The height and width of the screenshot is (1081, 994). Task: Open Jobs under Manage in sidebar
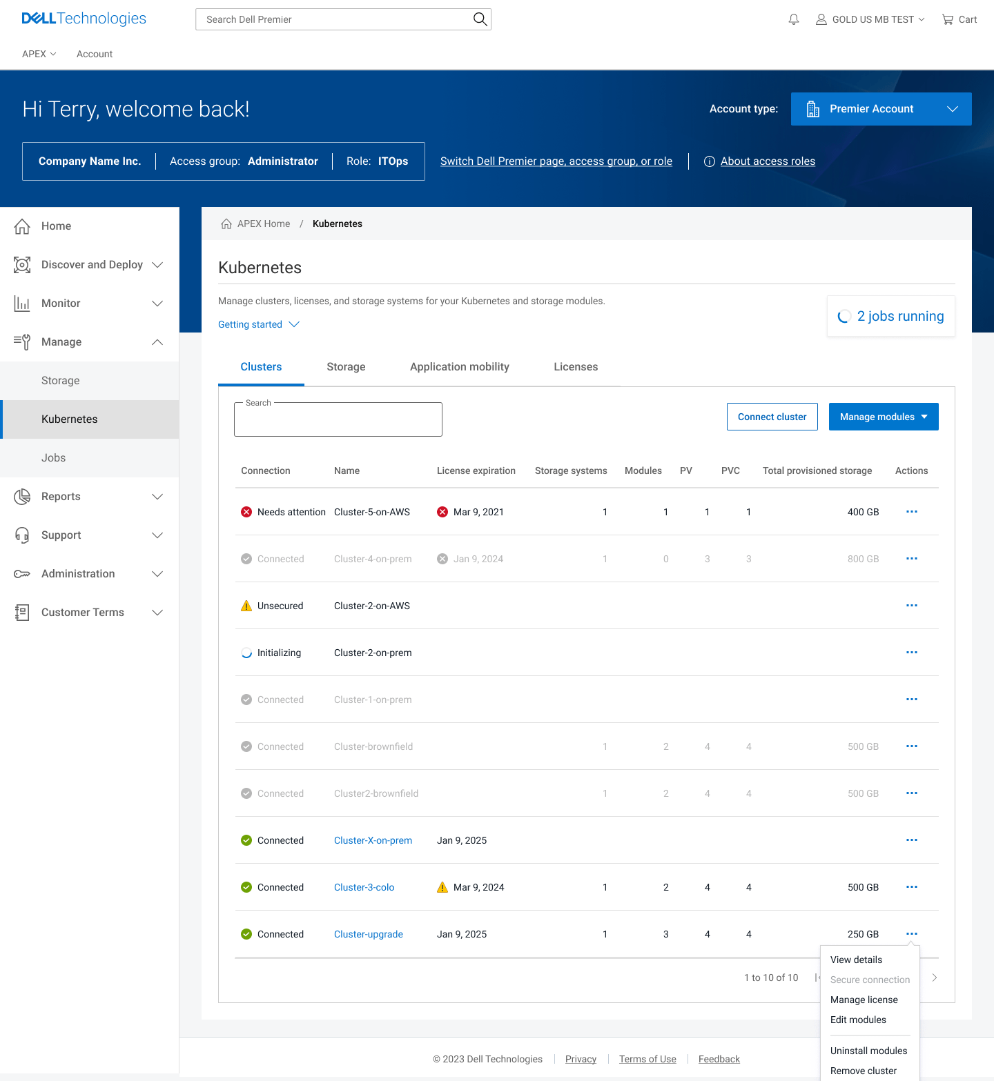(90, 458)
